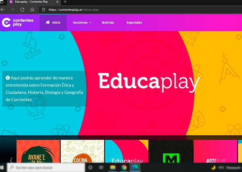Expand the Secciones dropdown menu
Screen dimensions: 242x172
pyautogui.click(x=82, y=22)
